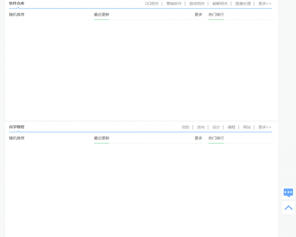This screenshot has width=296, height=237.
Task: Switch to 最近更新 tab under 软件仓库
Action: pyautogui.click(x=101, y=15)
